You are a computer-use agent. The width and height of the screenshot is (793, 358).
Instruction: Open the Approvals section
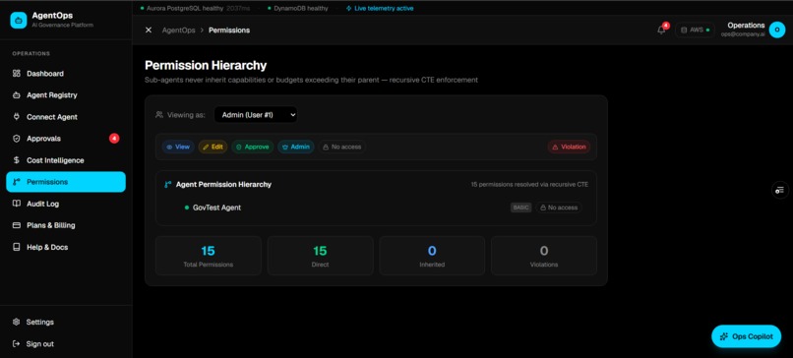(66, 139)
